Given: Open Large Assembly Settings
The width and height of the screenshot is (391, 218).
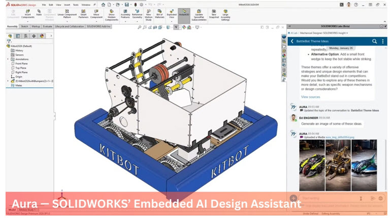Looking at the screenshot, I should point(225,15).
